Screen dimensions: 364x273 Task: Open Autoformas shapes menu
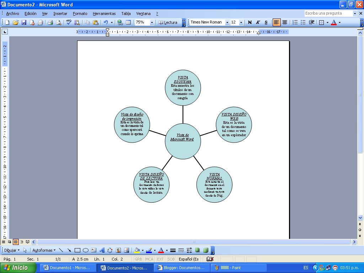tap(44, 250)
